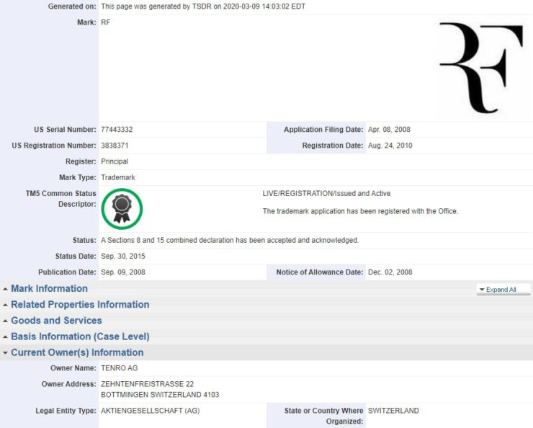Expand the Goods and Services section
Image resolution: width=533 pixels, height=428 pixels.
[56, 321]
